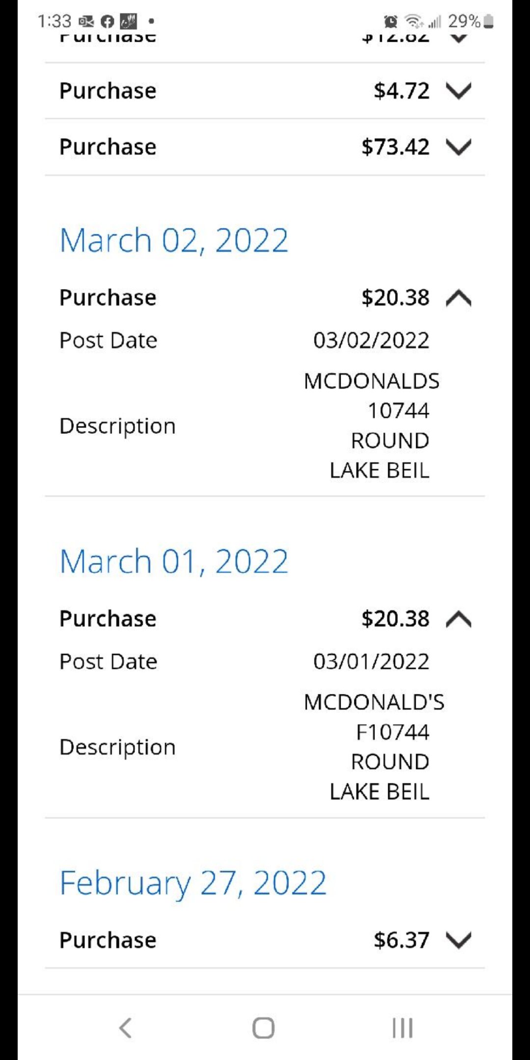Expand the $6.37 purchase chevron
This screenshot has height=1060, width=530.
(x=458, y=940)
